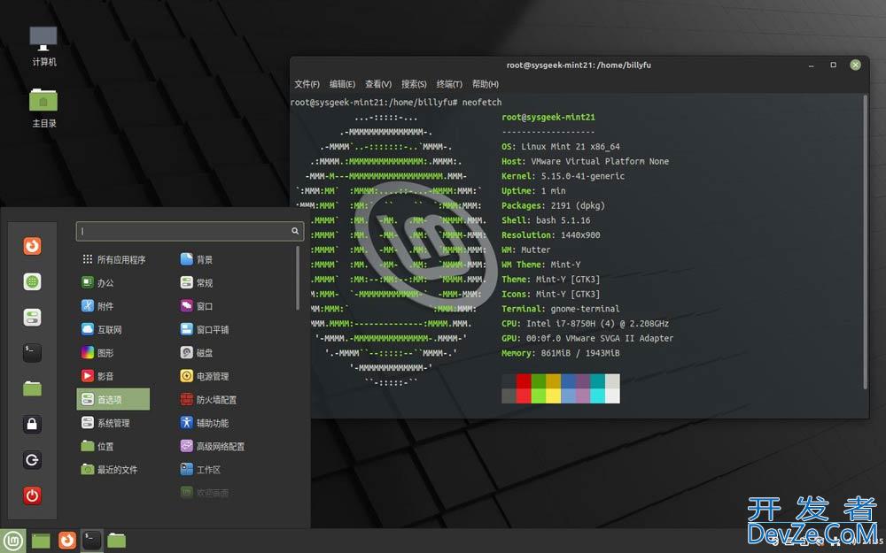This screenshot has width=886, height=553.
Task: Launch 磁盘 disks utility
Action: click(197, 353)
